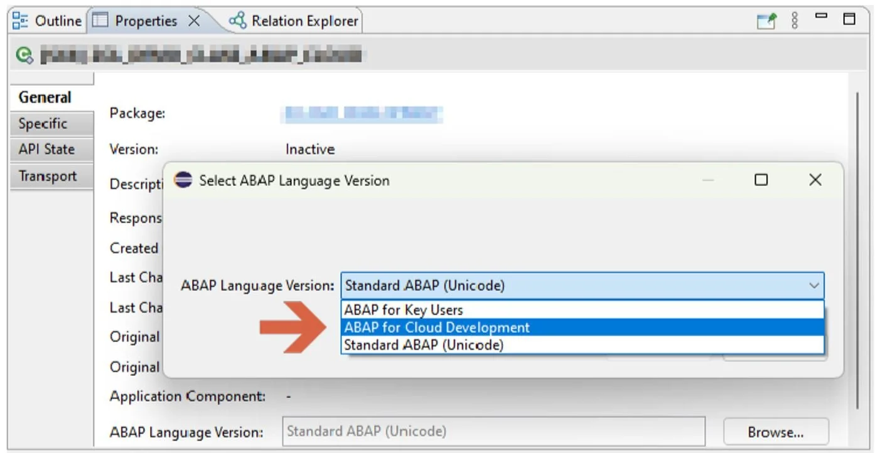Click the Relation Explorer graph icon
This screenshot has height=453, width=875.
pos(237,20)
